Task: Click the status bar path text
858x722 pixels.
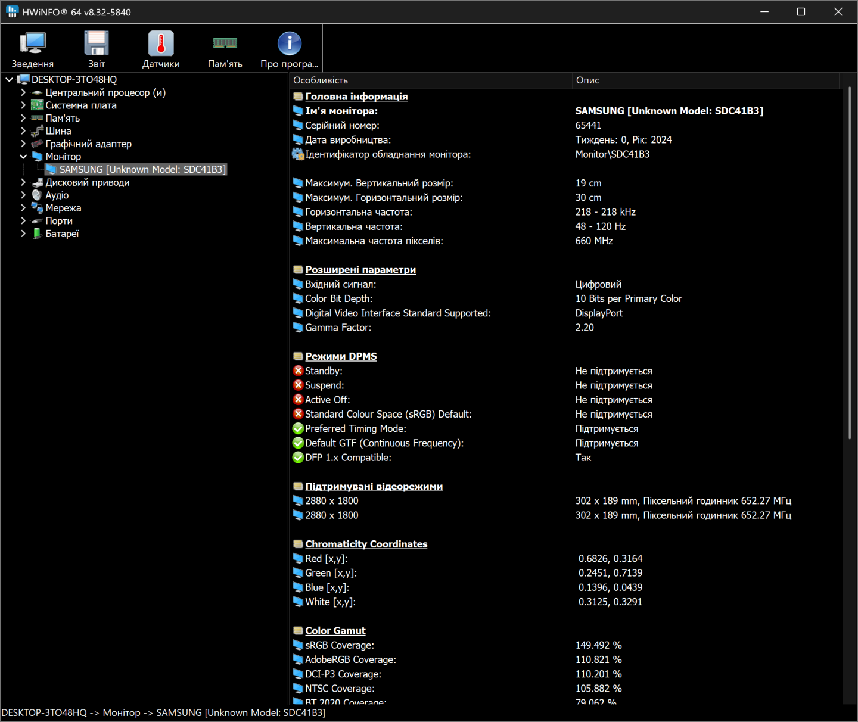Action: [163, 713]
